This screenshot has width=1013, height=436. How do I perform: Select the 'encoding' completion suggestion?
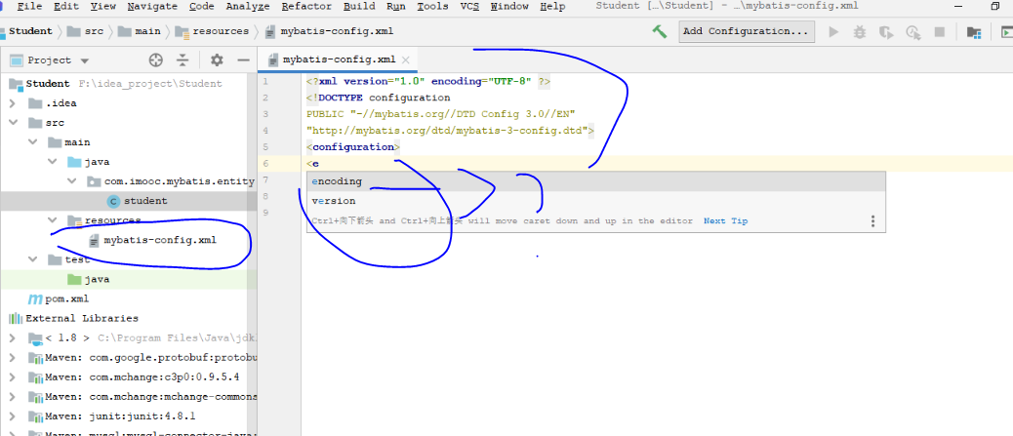pos(595,182)
